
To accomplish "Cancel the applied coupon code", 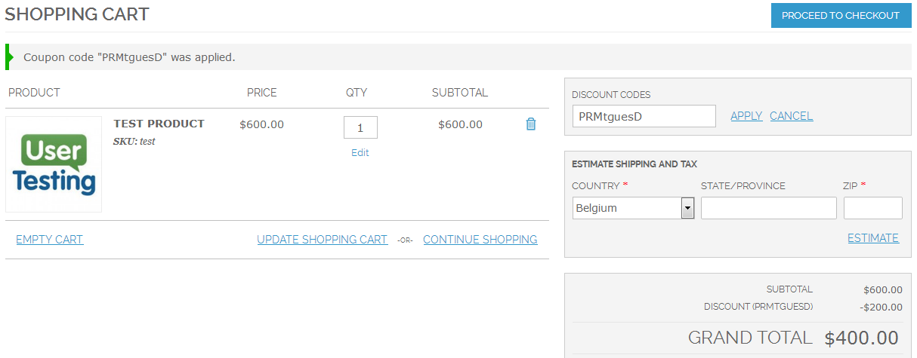I will (x=791, y=116).
